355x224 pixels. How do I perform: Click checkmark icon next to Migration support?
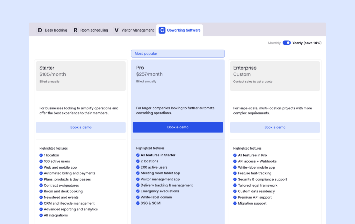[x=235, y=203]
